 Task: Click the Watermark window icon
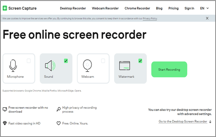click(x=125, y=65)
